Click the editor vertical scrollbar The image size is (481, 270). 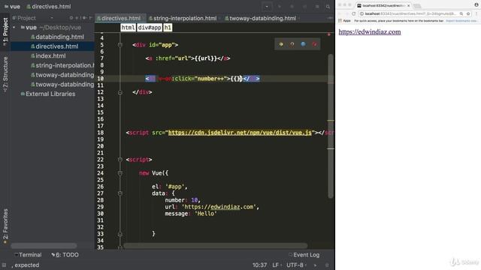[331, 126]
